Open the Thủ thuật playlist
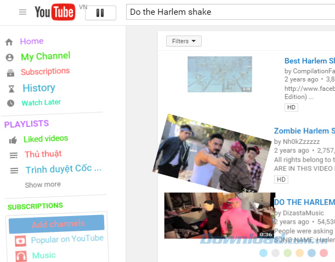 coord(43,154)
